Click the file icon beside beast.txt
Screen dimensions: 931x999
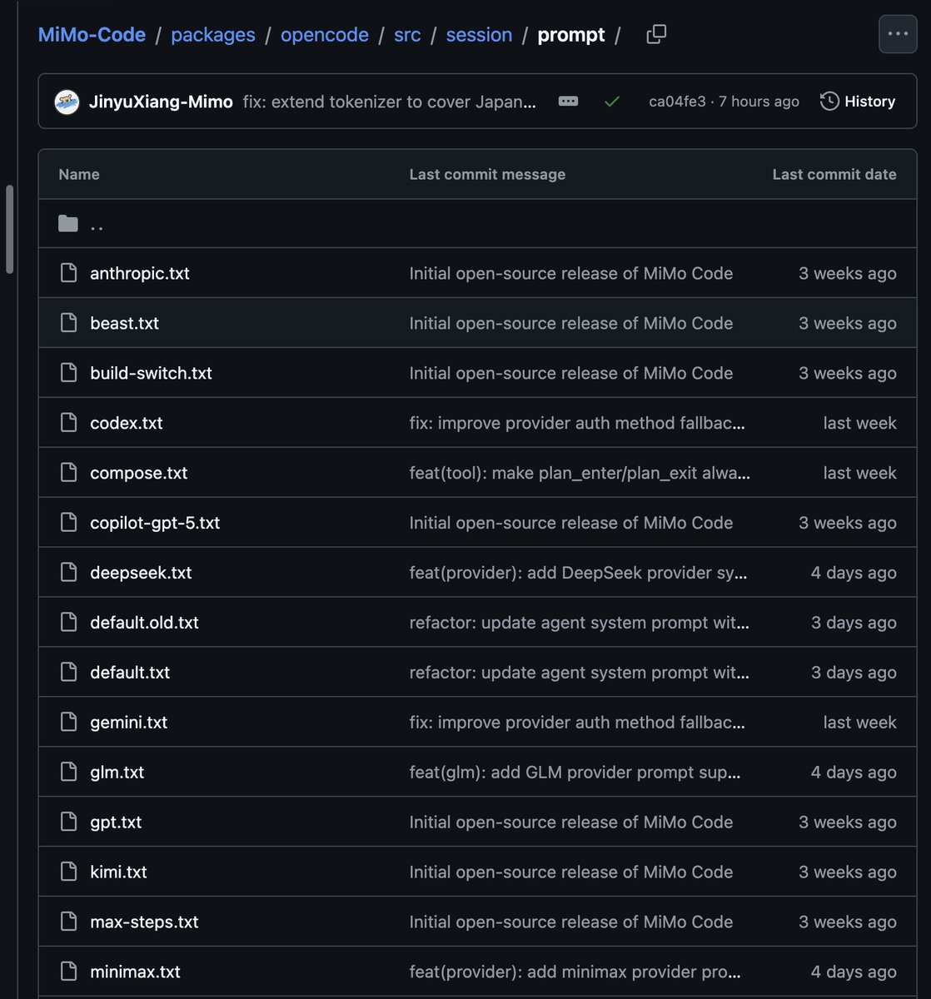coord(68,323)
